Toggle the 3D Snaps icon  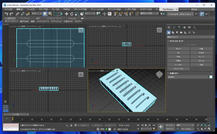coord(116,14)
